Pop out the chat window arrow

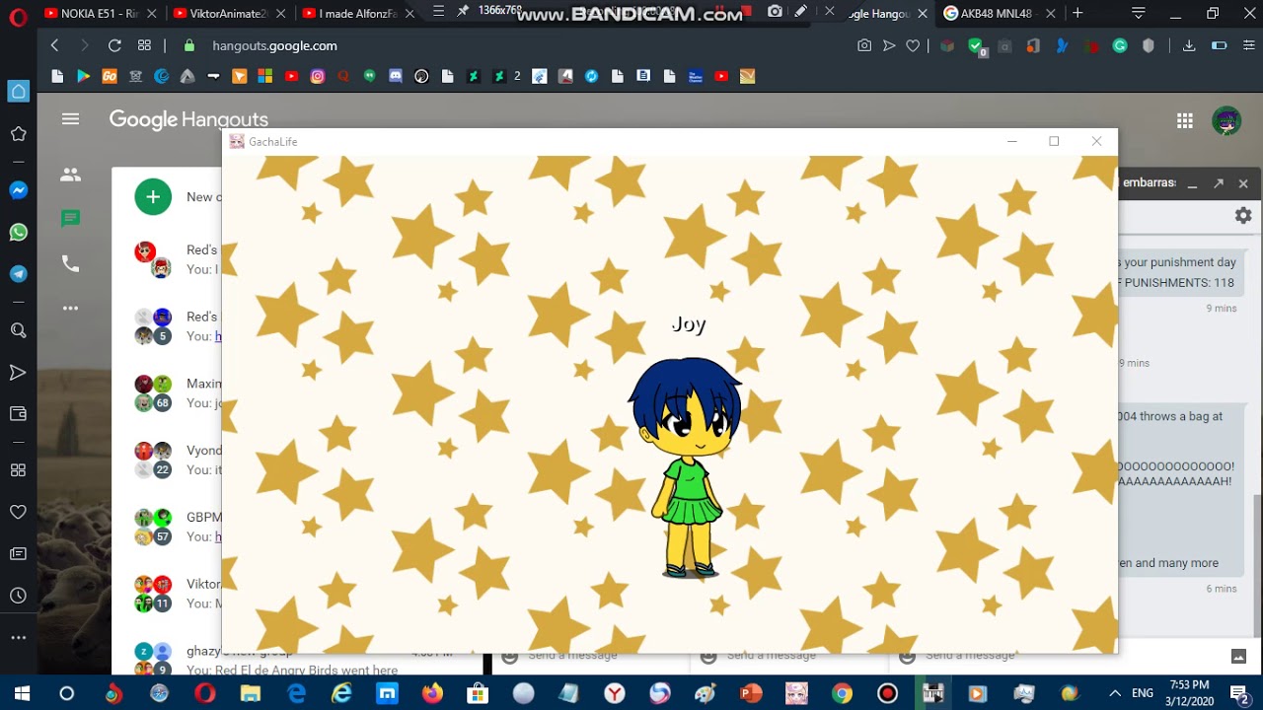(1219, 183)
